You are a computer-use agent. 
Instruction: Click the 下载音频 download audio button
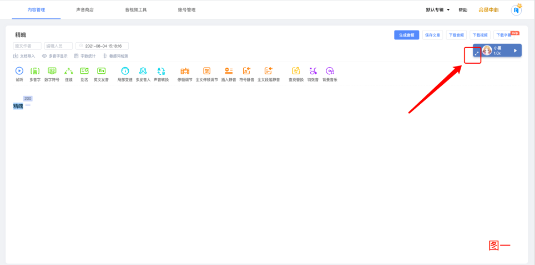coord(456,35)
